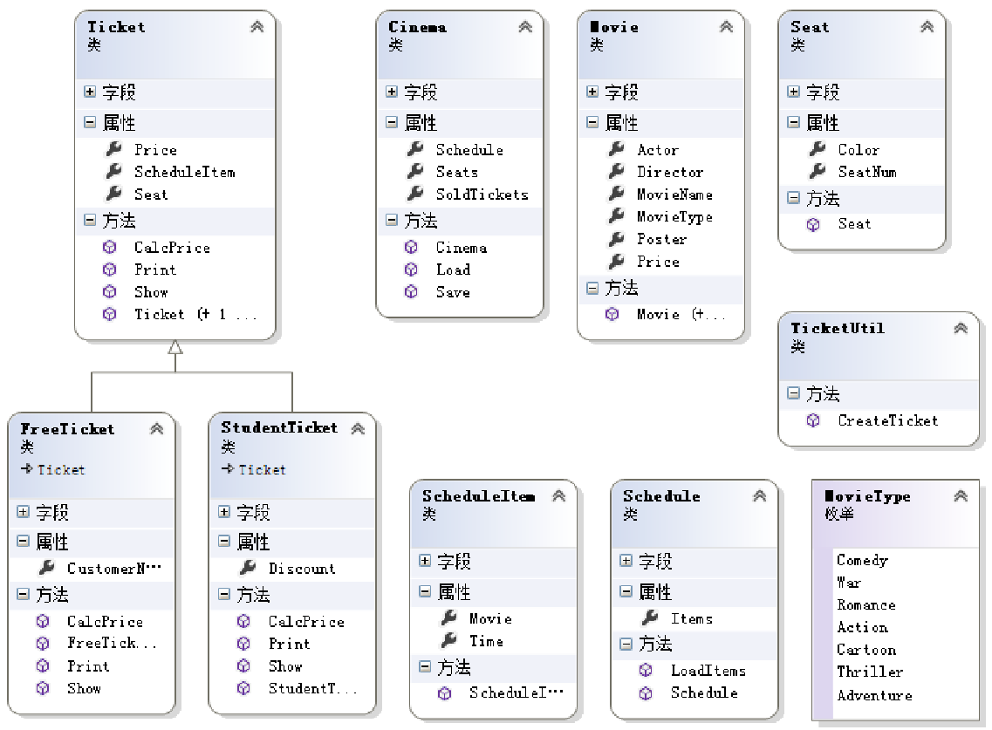
Task: Click the inheritance arrow icon under FreeTicket
Action: pyautogui.click(x=26, y=470)
